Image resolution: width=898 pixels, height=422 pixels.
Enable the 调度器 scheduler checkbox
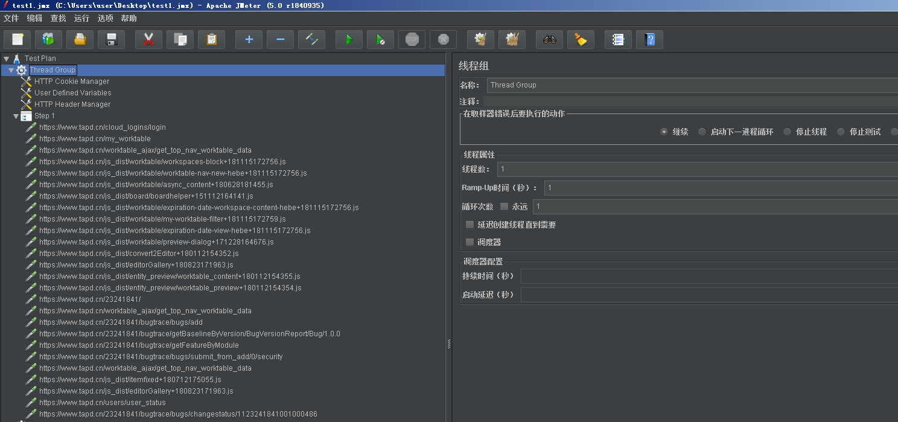470,242
